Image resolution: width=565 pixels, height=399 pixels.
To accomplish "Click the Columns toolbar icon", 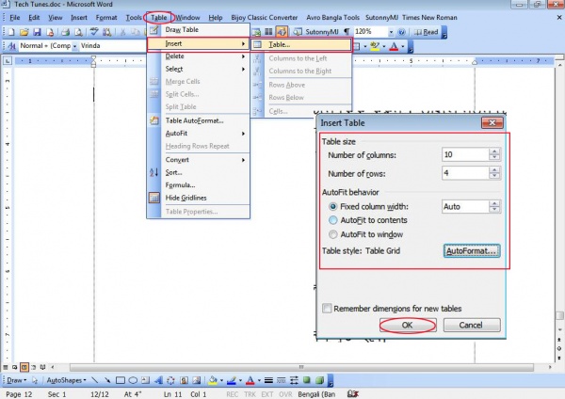I will tap(268, 32).
